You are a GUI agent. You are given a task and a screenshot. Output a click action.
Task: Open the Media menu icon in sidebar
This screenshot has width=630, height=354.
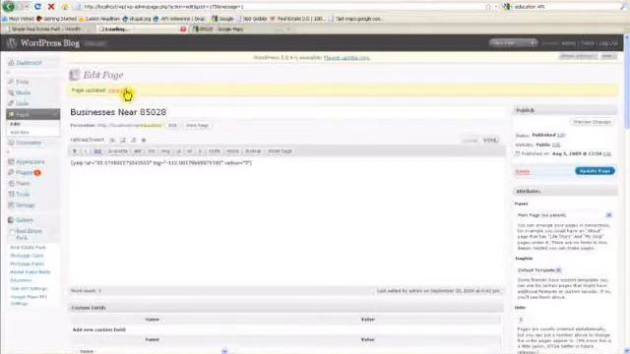point(11,92)
